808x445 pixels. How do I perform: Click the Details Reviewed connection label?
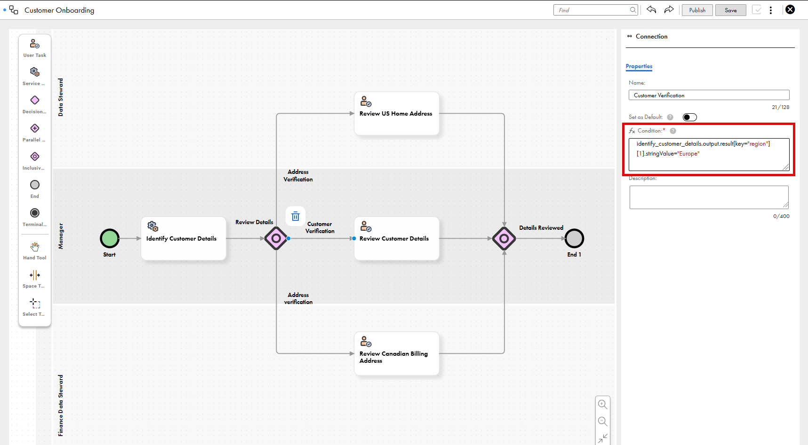click(541, 227)
